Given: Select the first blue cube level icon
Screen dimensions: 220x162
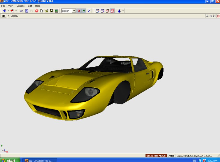Looking at the screenshot, I should 97,11.
